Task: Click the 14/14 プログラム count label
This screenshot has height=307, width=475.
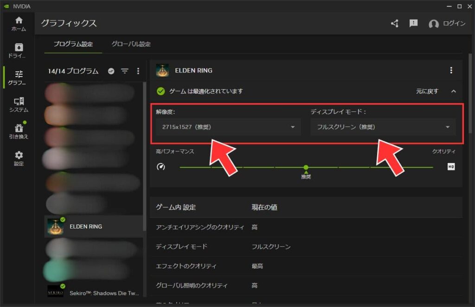Action: [x=73, y=71]
